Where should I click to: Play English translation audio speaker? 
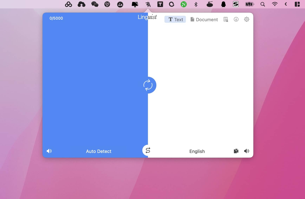pos(247,151)
